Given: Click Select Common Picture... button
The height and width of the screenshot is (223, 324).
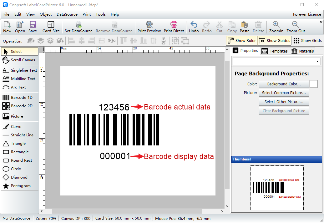Looking at the screenshot, I should pyautogui.click(x=284, y=93).
